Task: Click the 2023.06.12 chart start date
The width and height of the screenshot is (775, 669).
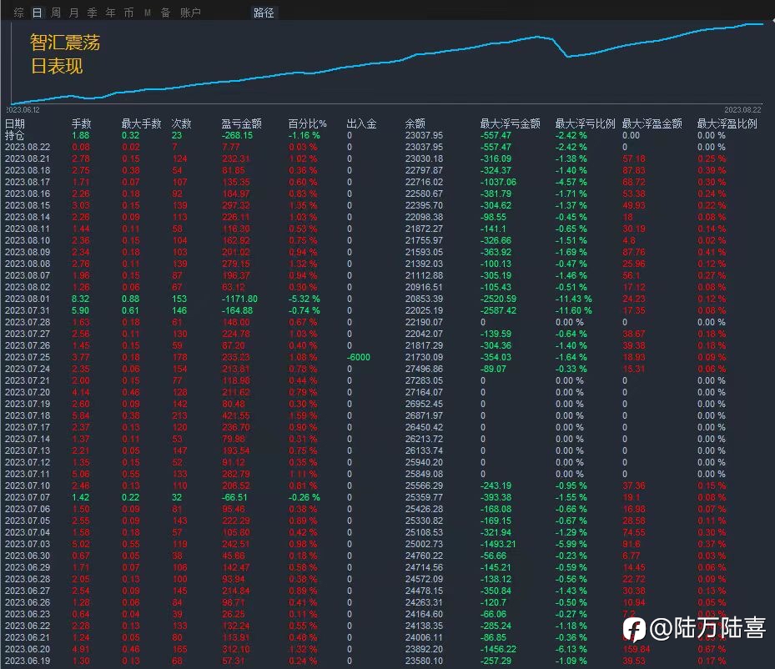Action: (x=23, y=109)
